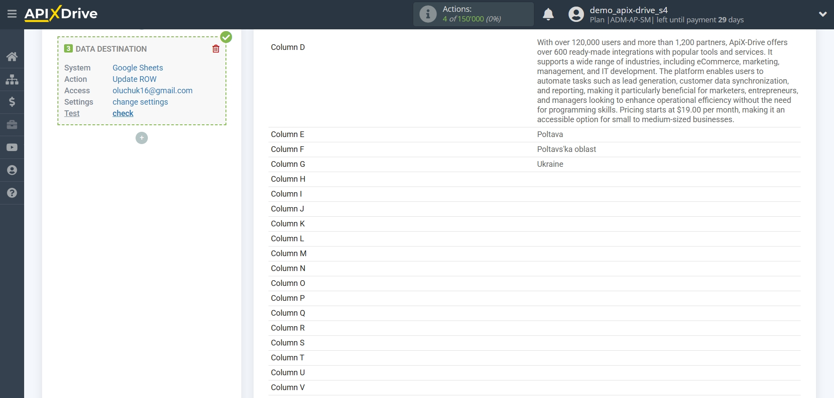Image resolution: width=834 pixels, height=398 pixels.
Task: Click the Column I row label
Action: click(286, 194)
